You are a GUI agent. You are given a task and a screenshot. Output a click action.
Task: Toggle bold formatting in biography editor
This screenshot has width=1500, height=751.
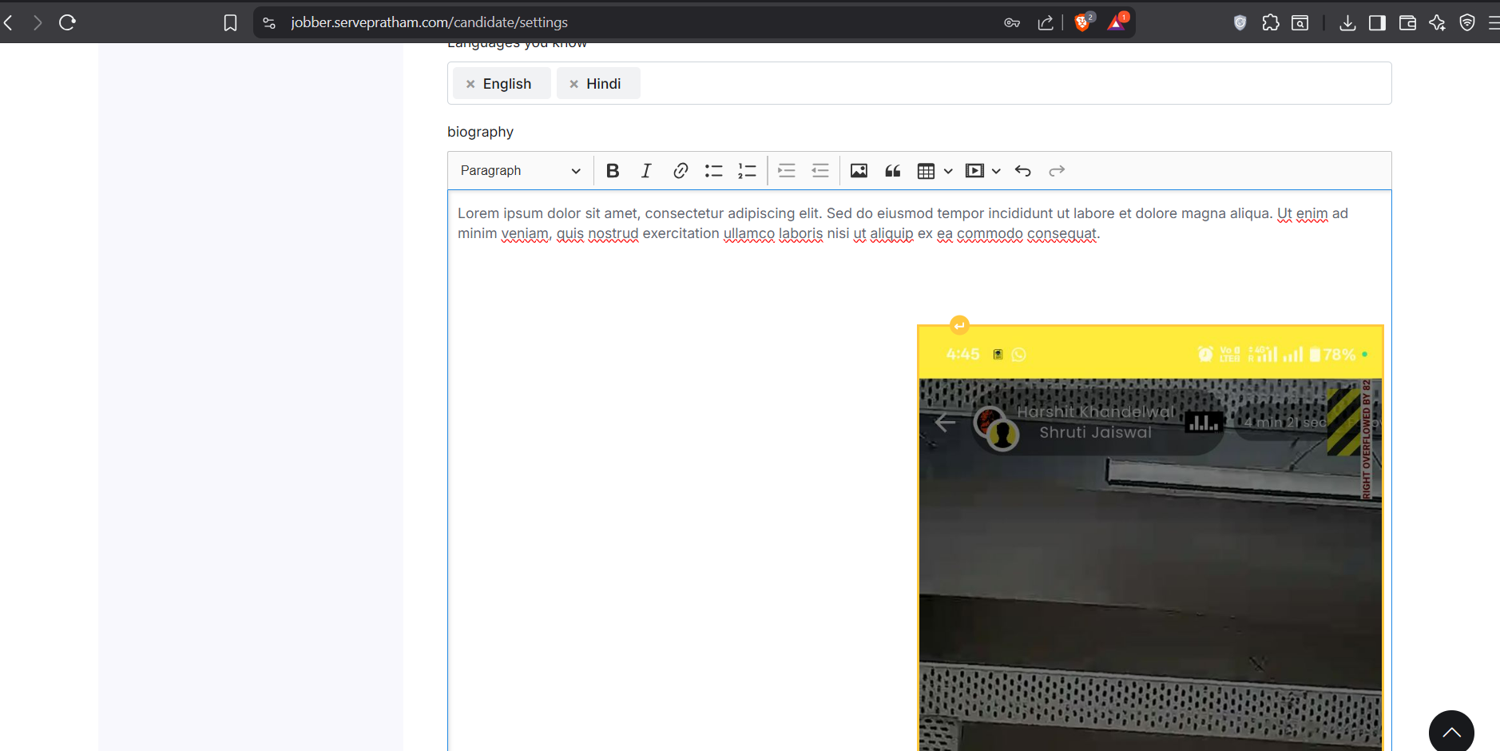[613, 171]
